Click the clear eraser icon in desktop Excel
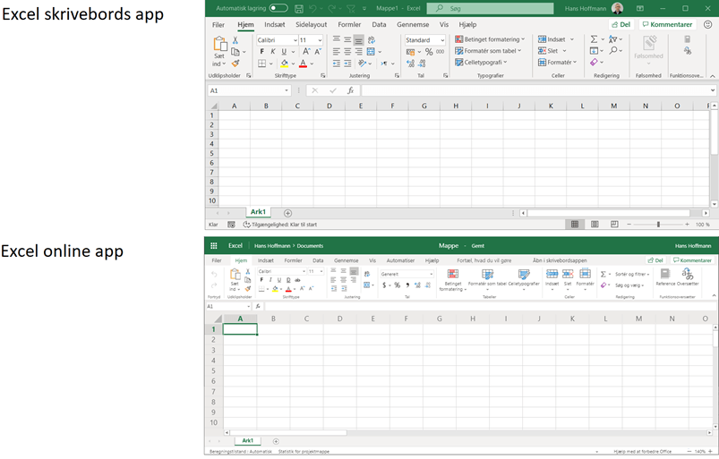The width and height of the screenshot is (719, 459). [594, 62]
